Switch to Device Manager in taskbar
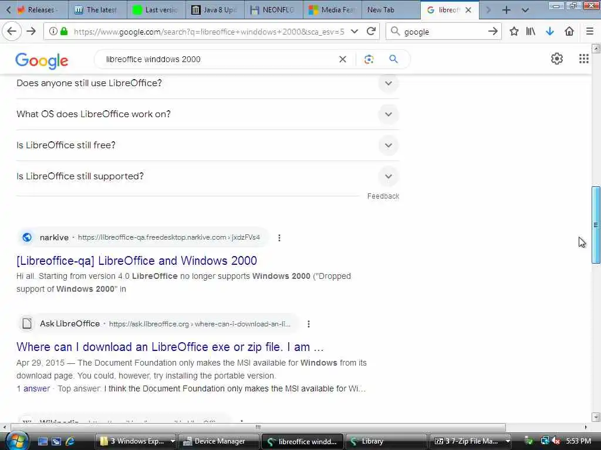 click(219, 441)
